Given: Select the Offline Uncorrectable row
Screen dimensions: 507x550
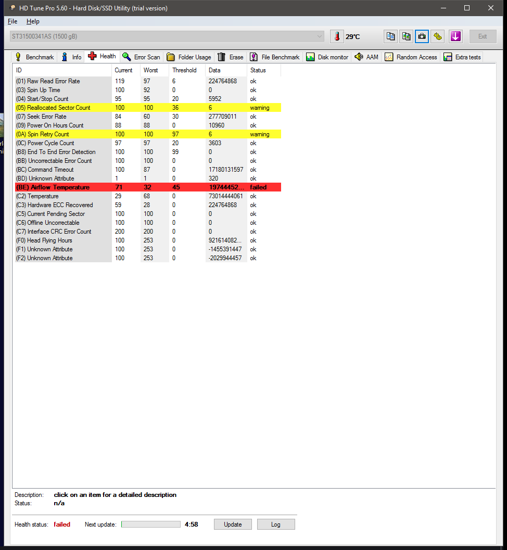Looking at the screenshot, I should 148,223.
